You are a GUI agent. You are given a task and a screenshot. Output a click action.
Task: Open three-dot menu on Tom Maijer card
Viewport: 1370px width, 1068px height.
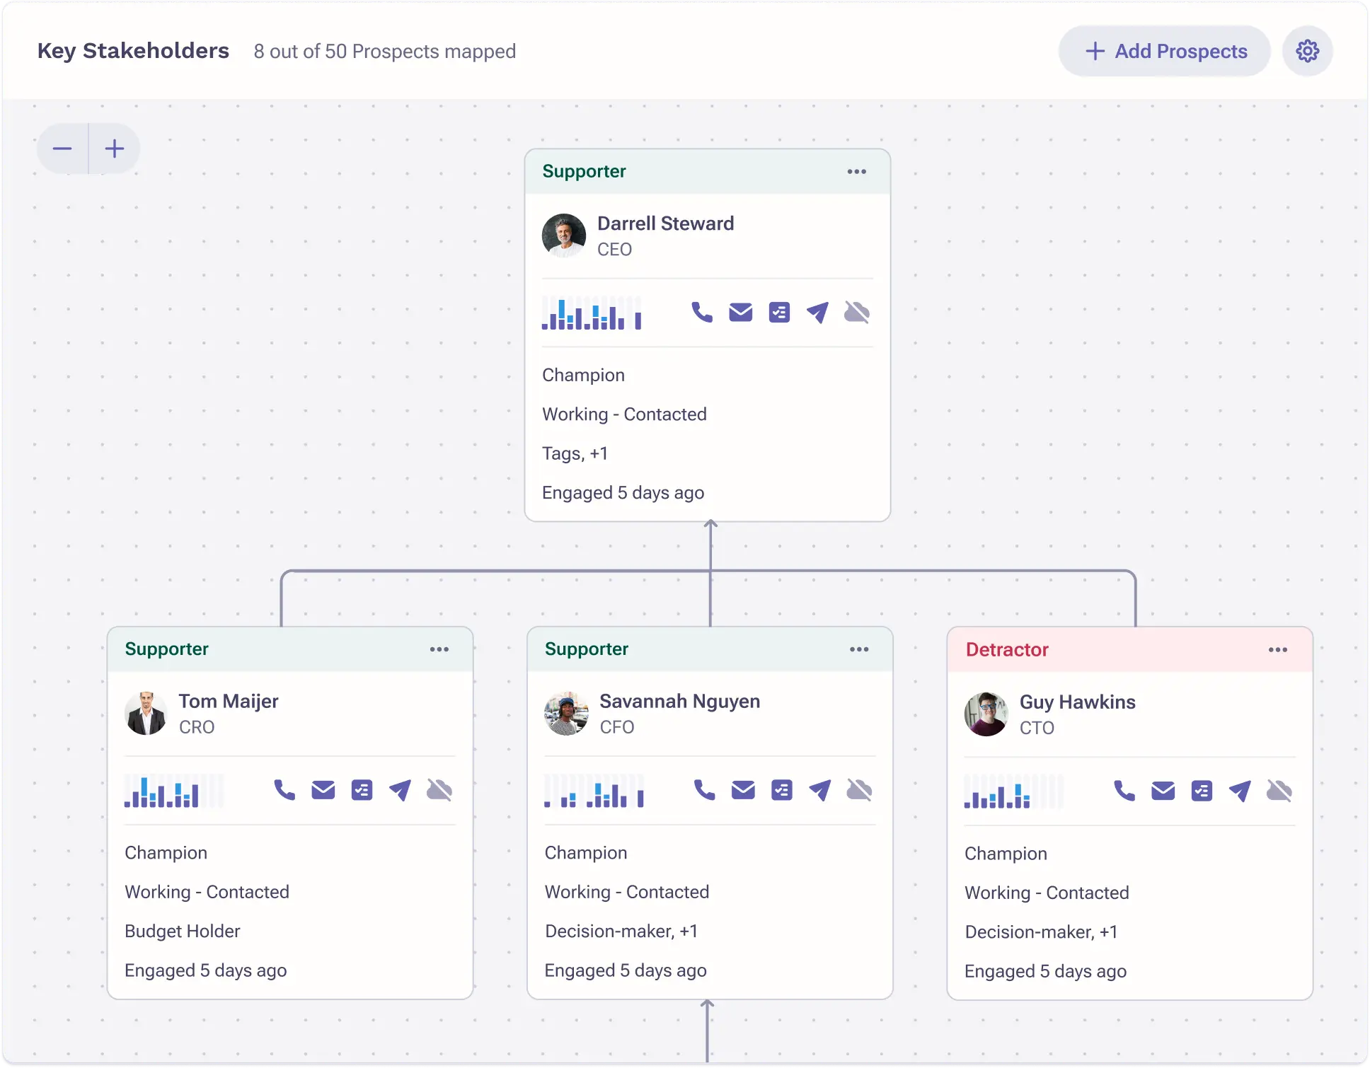pos(439,649)
